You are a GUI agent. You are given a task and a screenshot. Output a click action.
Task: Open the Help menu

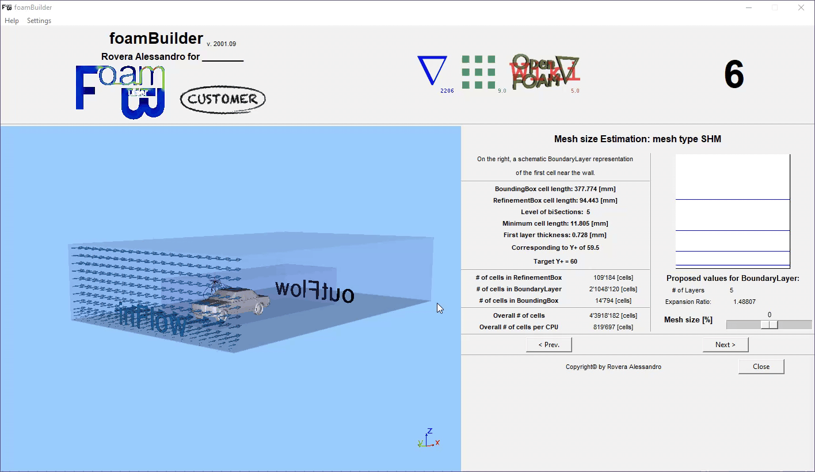click(12, 21)
